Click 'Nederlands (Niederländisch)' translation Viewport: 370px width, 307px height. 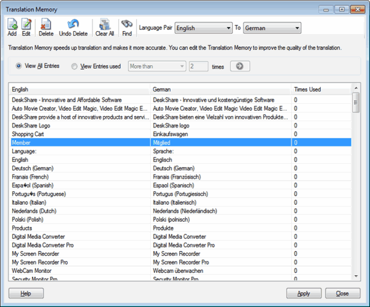pos(185,211)
